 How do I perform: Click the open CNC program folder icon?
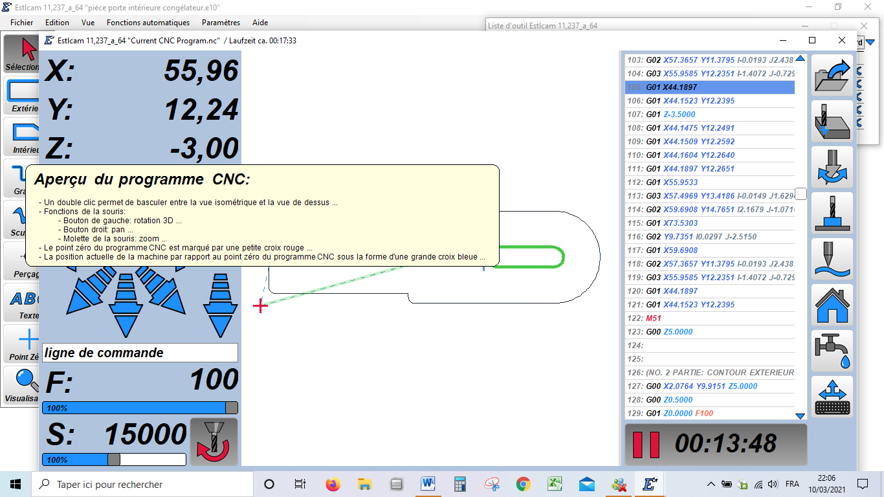point(832,75)
